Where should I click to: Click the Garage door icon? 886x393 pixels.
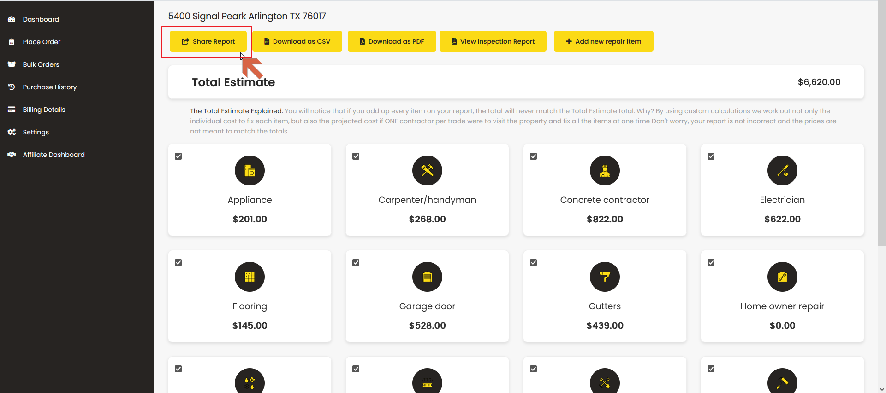427,277
